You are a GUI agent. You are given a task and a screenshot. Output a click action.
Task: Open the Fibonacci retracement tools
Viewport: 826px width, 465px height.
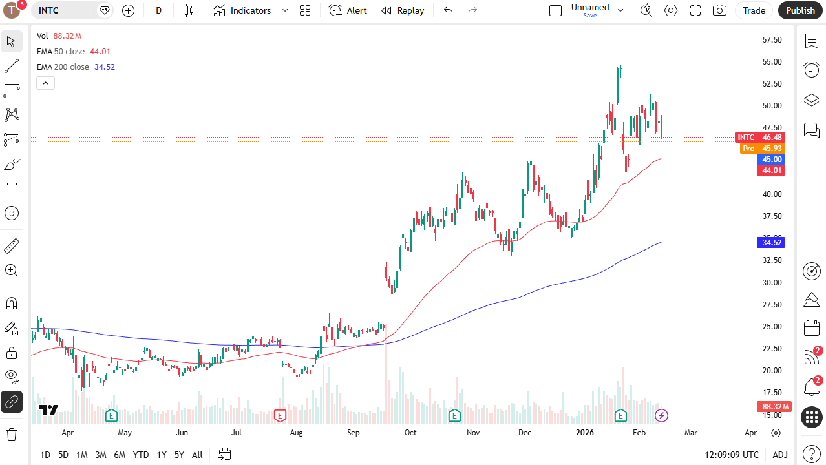[11, 90]
